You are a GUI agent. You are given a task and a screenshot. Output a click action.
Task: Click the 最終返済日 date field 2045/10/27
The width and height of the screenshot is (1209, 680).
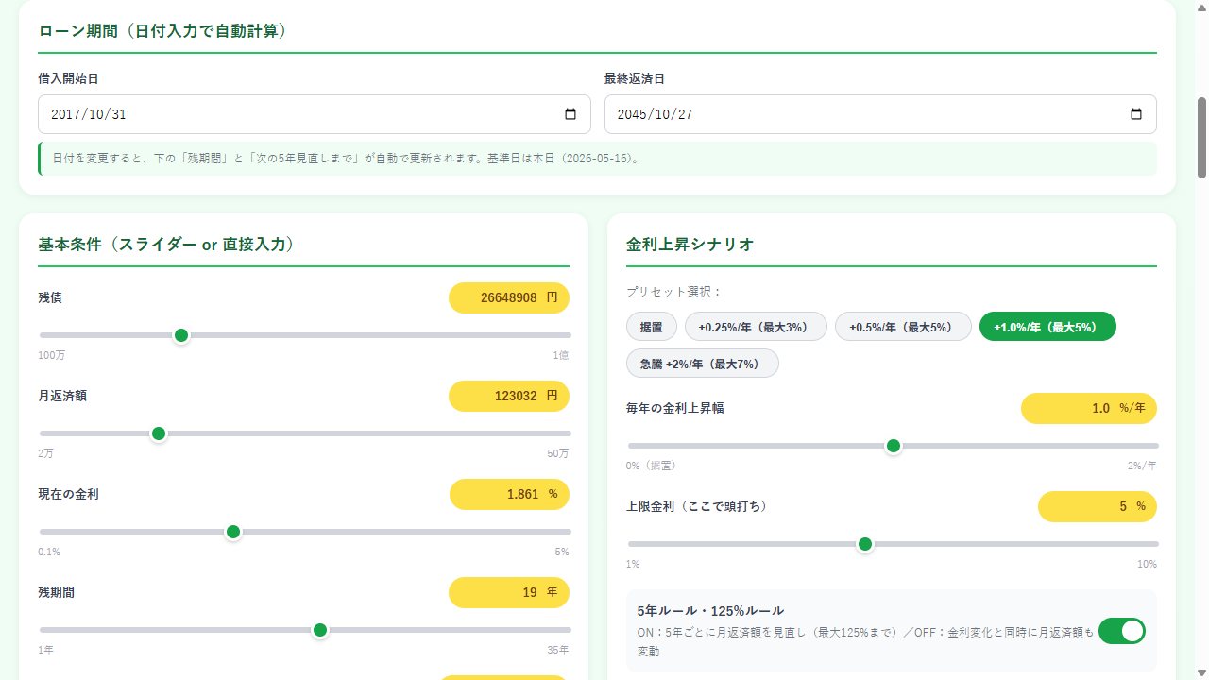coord(880,114)
